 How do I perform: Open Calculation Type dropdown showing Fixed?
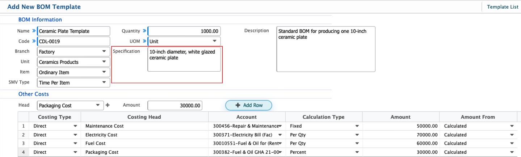(x=324, y=126)
